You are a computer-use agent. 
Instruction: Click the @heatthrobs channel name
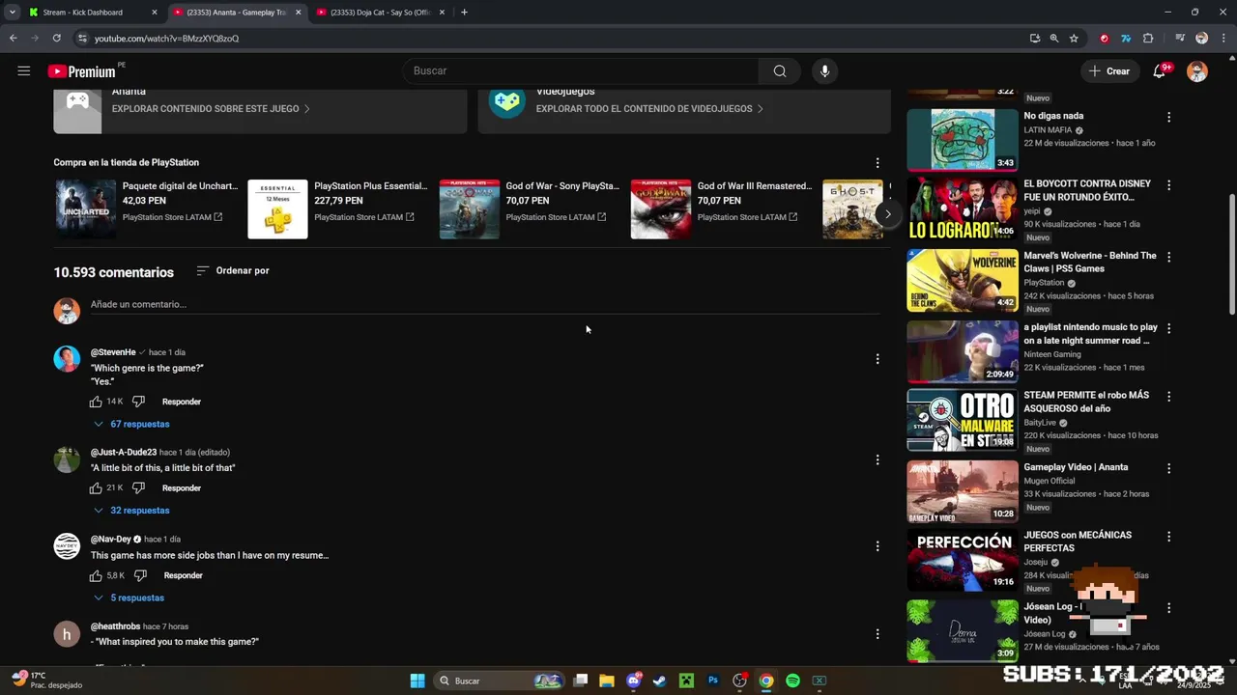115,626
